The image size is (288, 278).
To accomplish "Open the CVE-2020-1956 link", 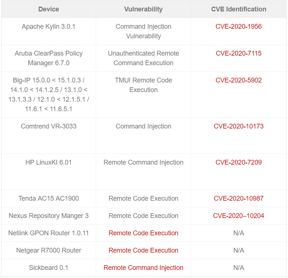I will pos(239,27).
